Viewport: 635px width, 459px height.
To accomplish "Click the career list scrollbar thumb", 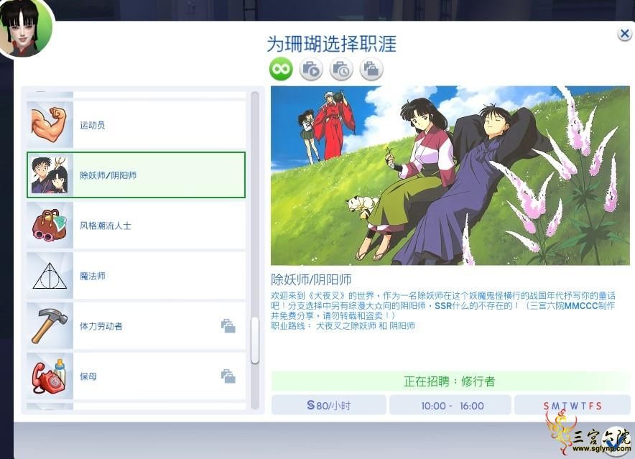I will tap(255, 340).
